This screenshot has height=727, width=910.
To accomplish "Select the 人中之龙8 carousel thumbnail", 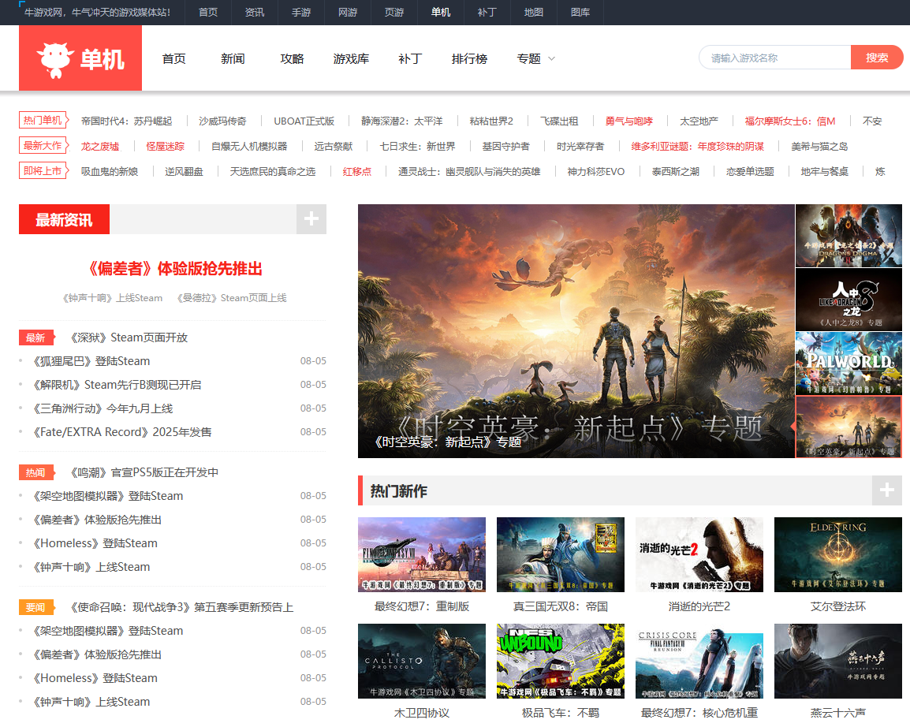I will click(848, 299).
